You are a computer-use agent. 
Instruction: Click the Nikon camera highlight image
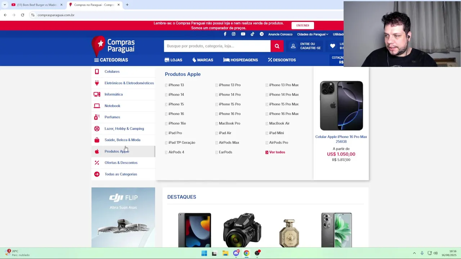242,230
